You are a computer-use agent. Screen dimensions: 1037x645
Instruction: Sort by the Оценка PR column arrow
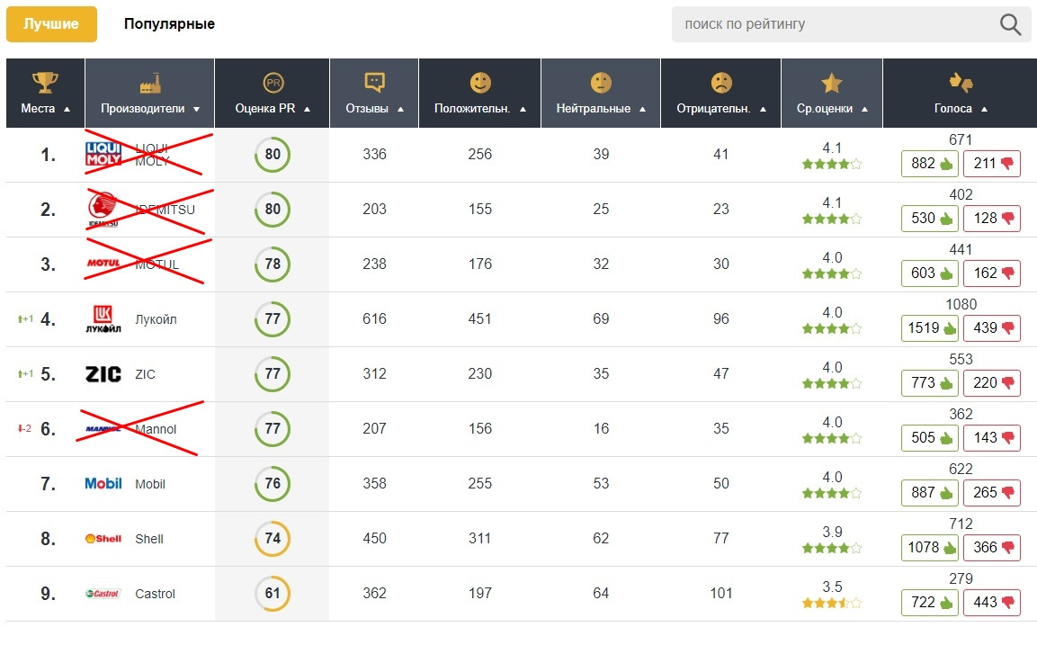tap(308, 109)
